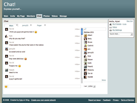Click the Sign Out link

coord(130,21)
